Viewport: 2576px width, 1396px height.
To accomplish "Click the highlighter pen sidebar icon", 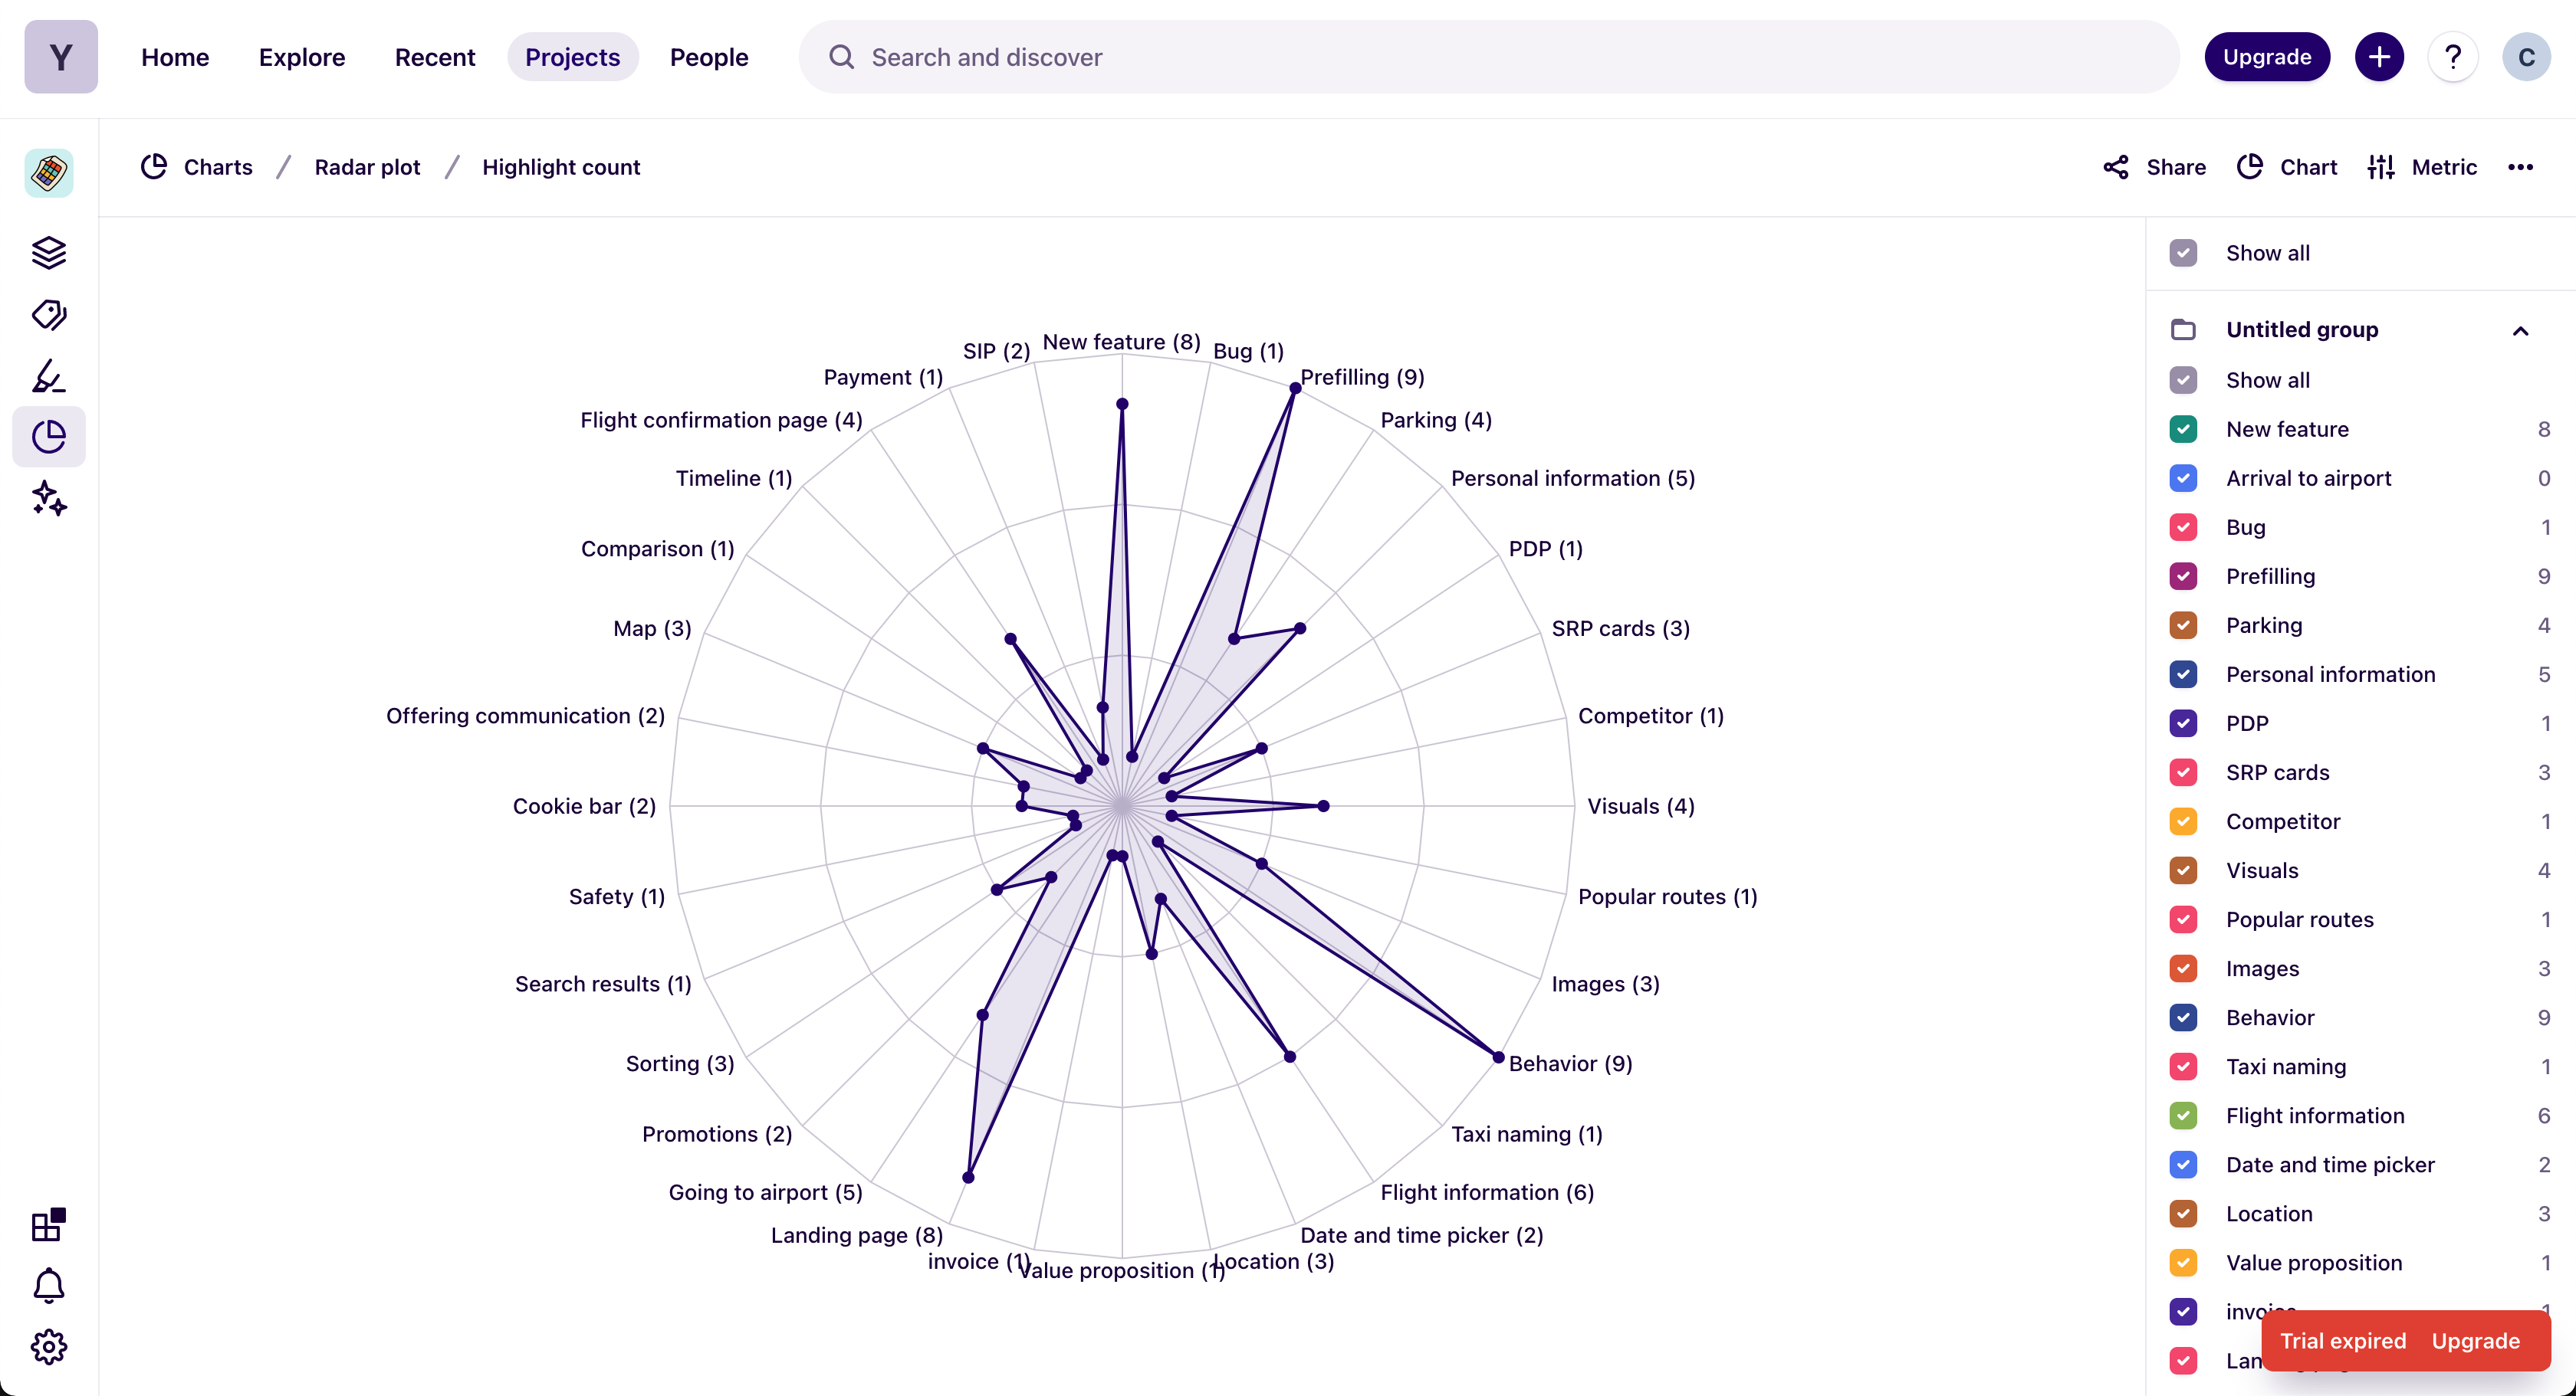I will pyautogui.click(x=48, y=377).
